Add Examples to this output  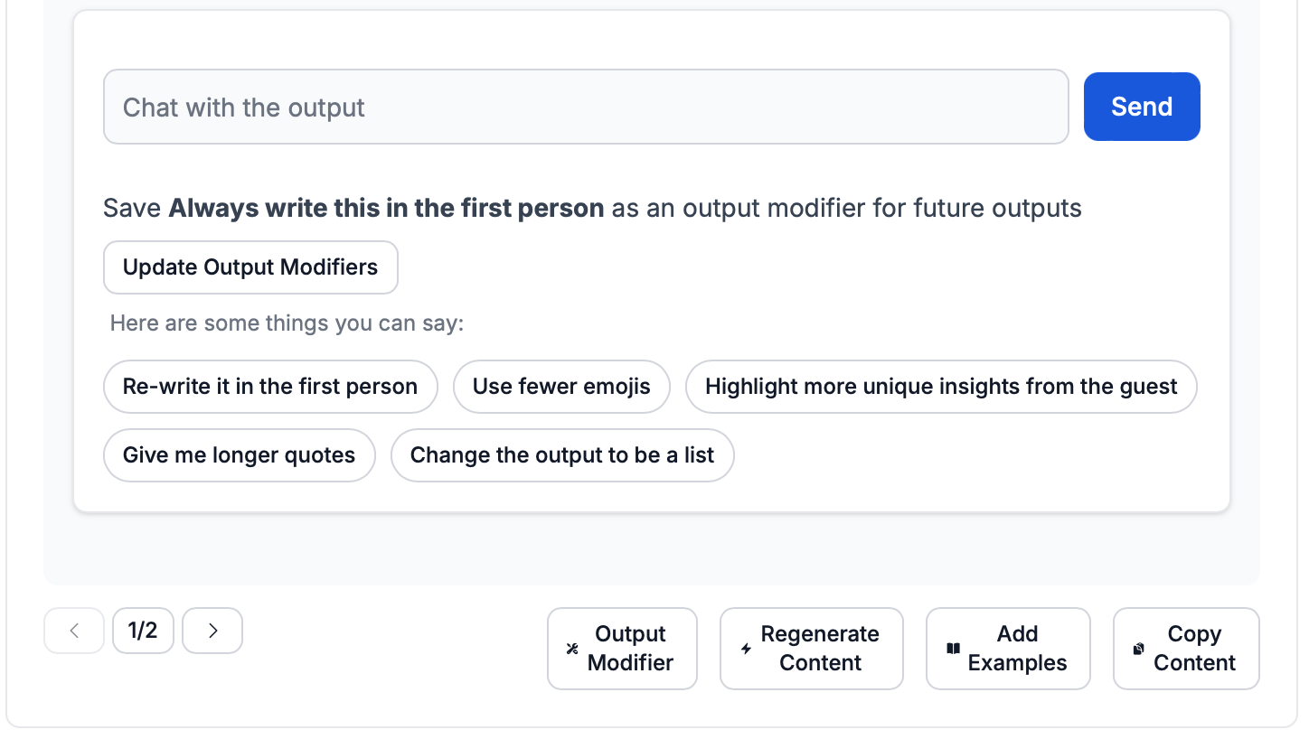(x=1017, y=649)
